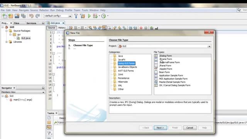Open the Navigate menu
The height and width of the screenshot is (139, 247).
click(24, 10)
